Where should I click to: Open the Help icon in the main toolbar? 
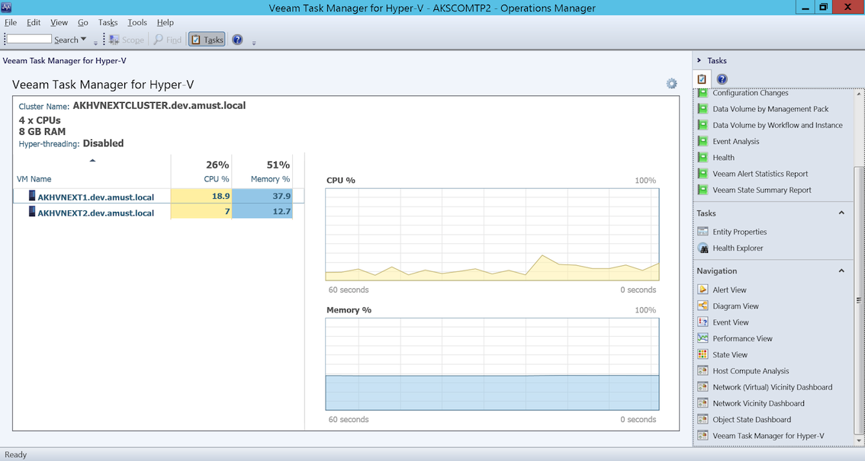(x=237, y=40)
